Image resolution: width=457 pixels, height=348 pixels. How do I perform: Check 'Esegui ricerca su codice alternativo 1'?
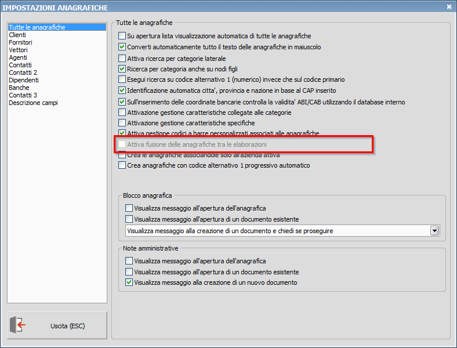[x=122, y=79]
